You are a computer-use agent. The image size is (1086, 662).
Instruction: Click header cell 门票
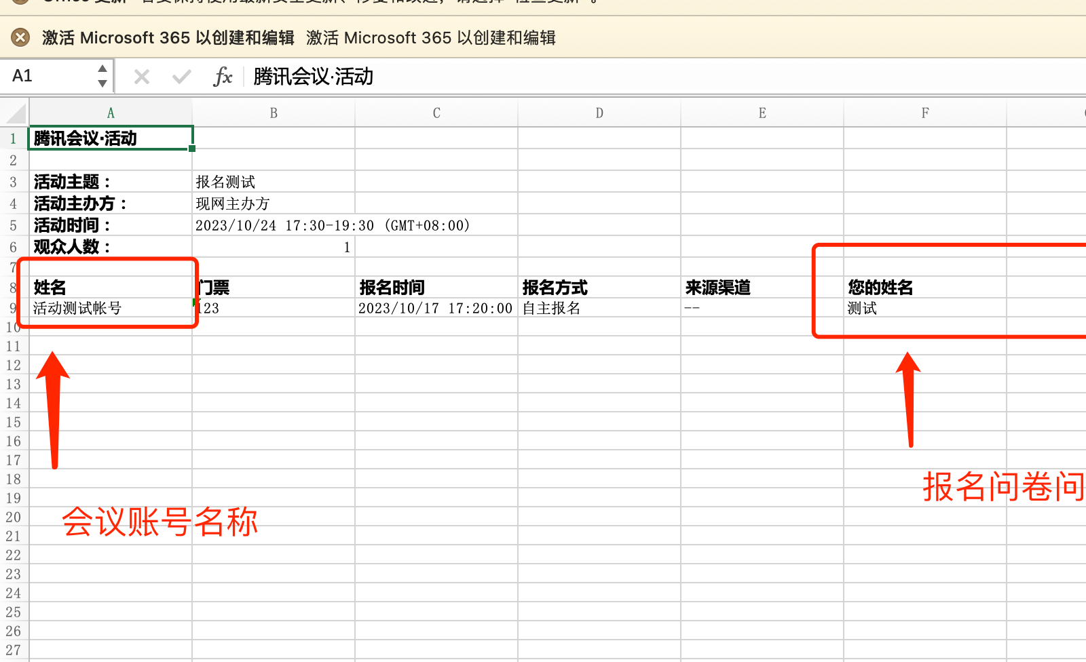(274, 287)
